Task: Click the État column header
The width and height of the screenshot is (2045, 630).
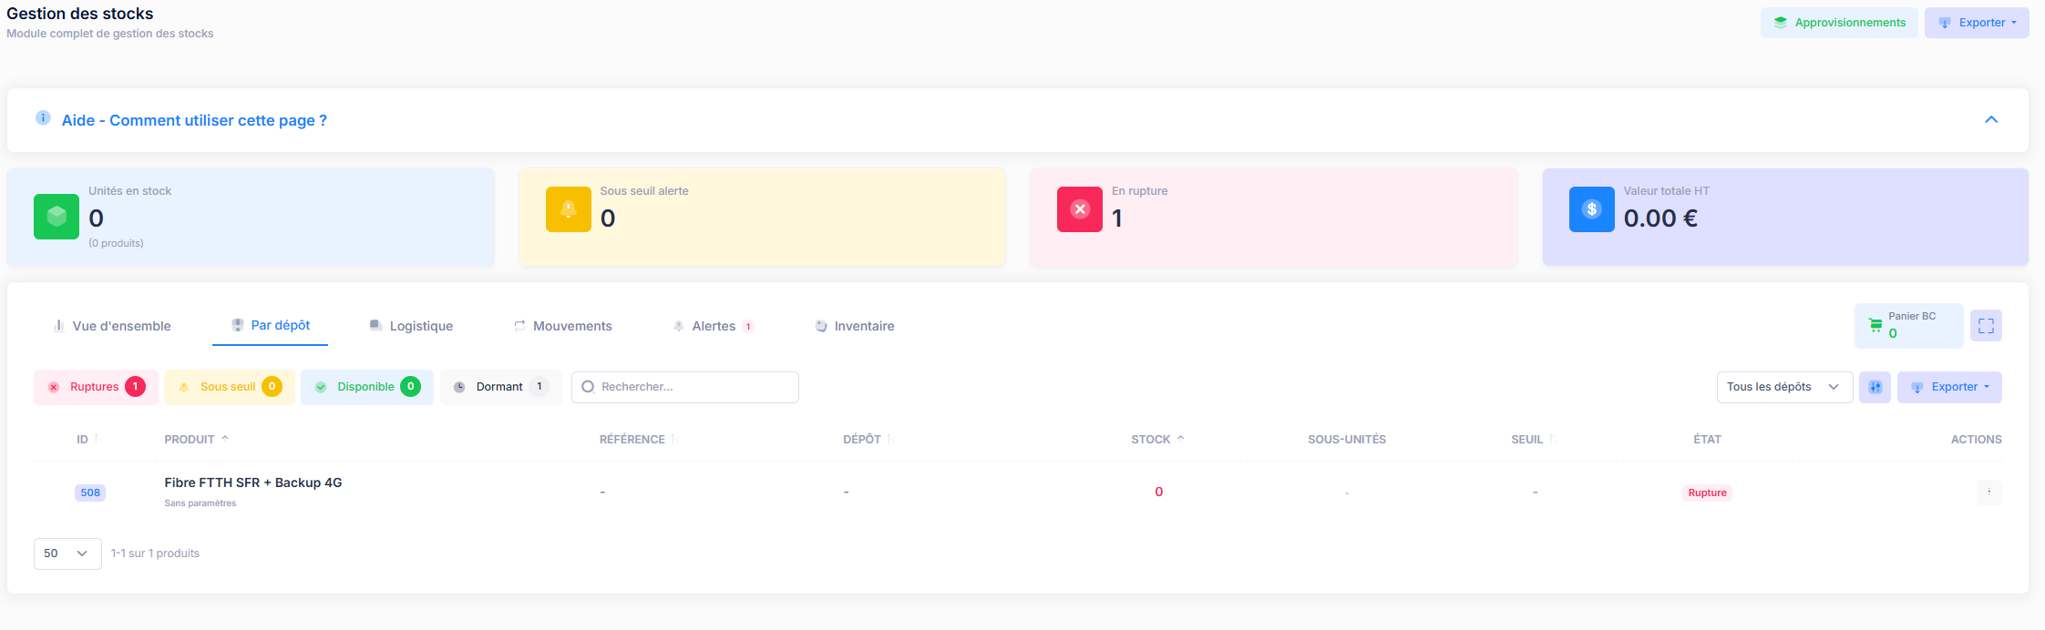Action: pyautogui.click(x=1707, y=439)
